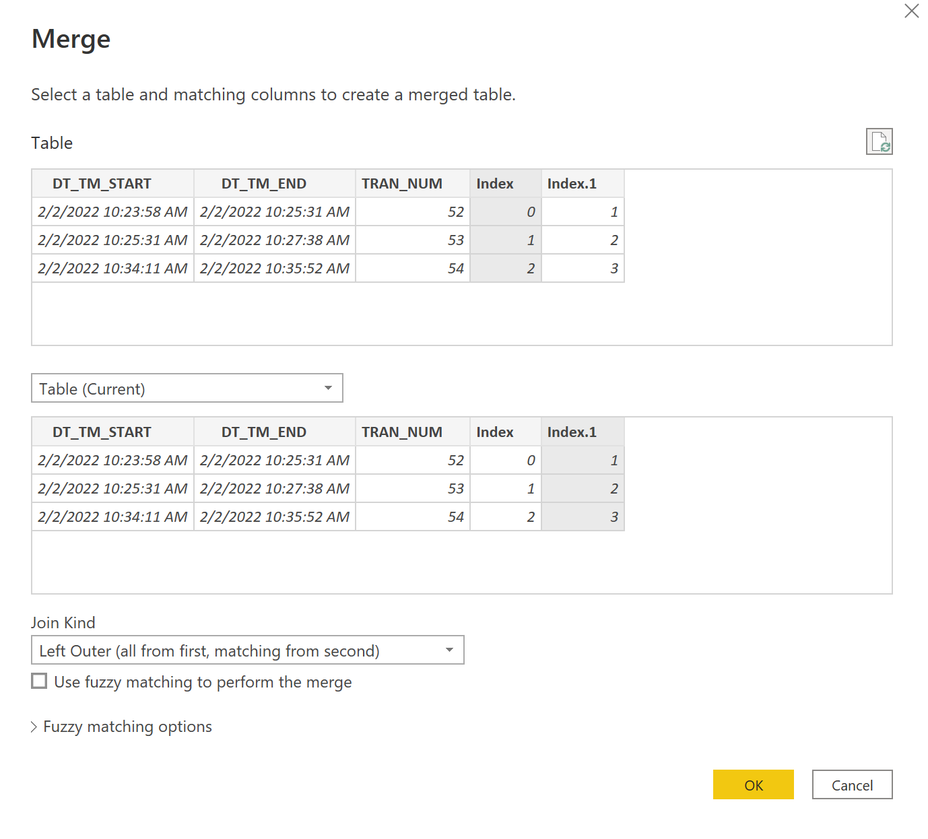
Task: Select the Index.1 column header in top table
Action: point(583,184)
